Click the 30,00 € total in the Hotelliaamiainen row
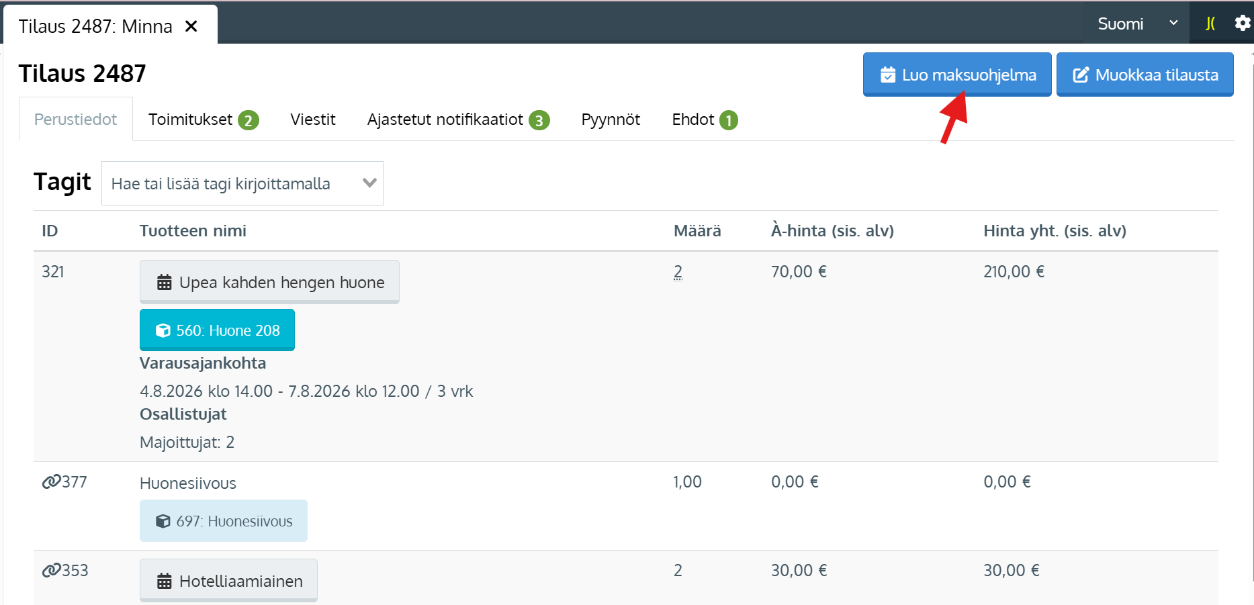 tap(1012, 570)
